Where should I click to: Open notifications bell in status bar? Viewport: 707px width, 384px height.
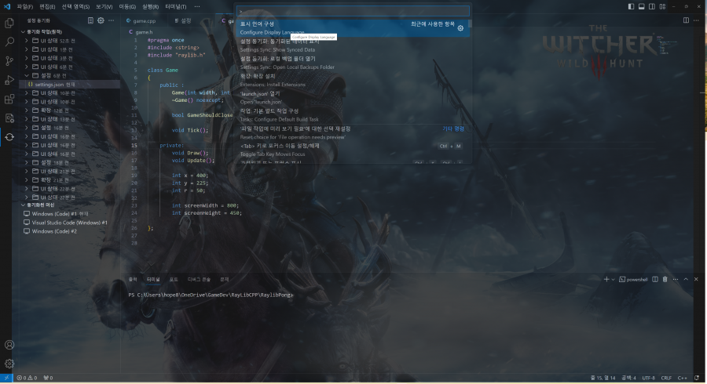coord(697,378)
